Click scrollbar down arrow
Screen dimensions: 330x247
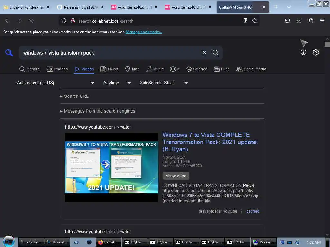(x=327, y=235)
